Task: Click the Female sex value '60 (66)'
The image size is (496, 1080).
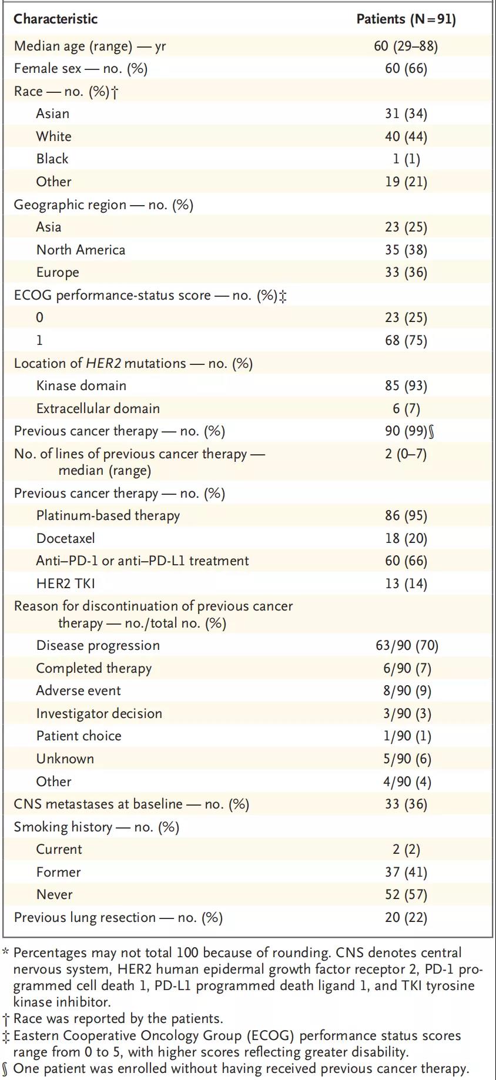Action: 406,69
